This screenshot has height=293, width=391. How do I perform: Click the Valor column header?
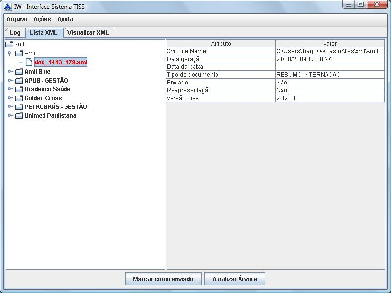[330, 43]
